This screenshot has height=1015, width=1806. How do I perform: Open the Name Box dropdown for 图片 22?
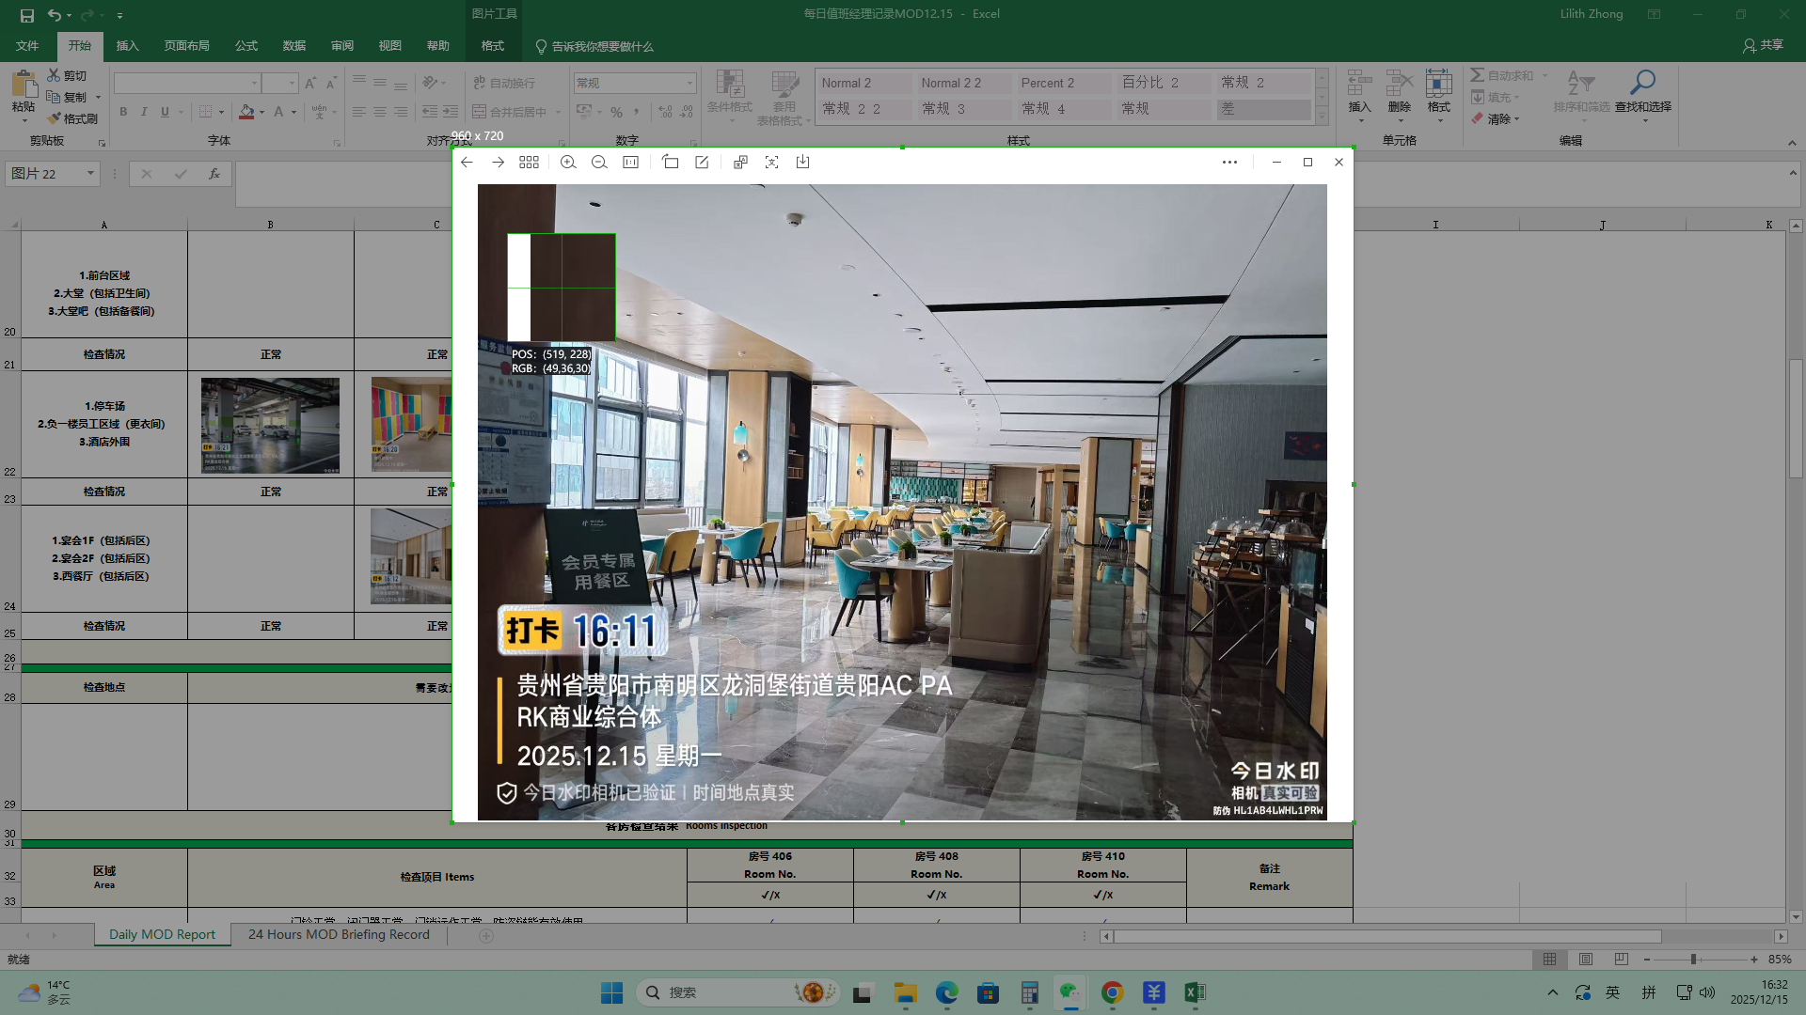(x=90, y=174)
